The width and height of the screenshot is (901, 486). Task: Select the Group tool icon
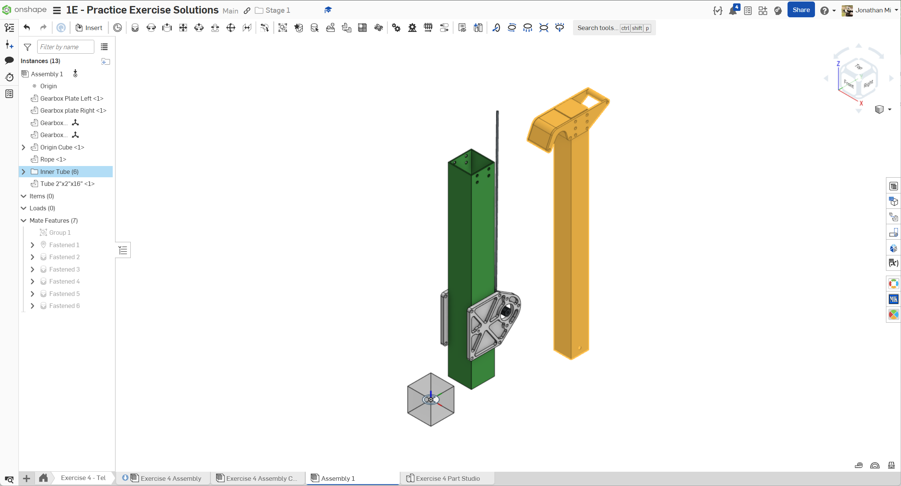click(x=283, y=27)
